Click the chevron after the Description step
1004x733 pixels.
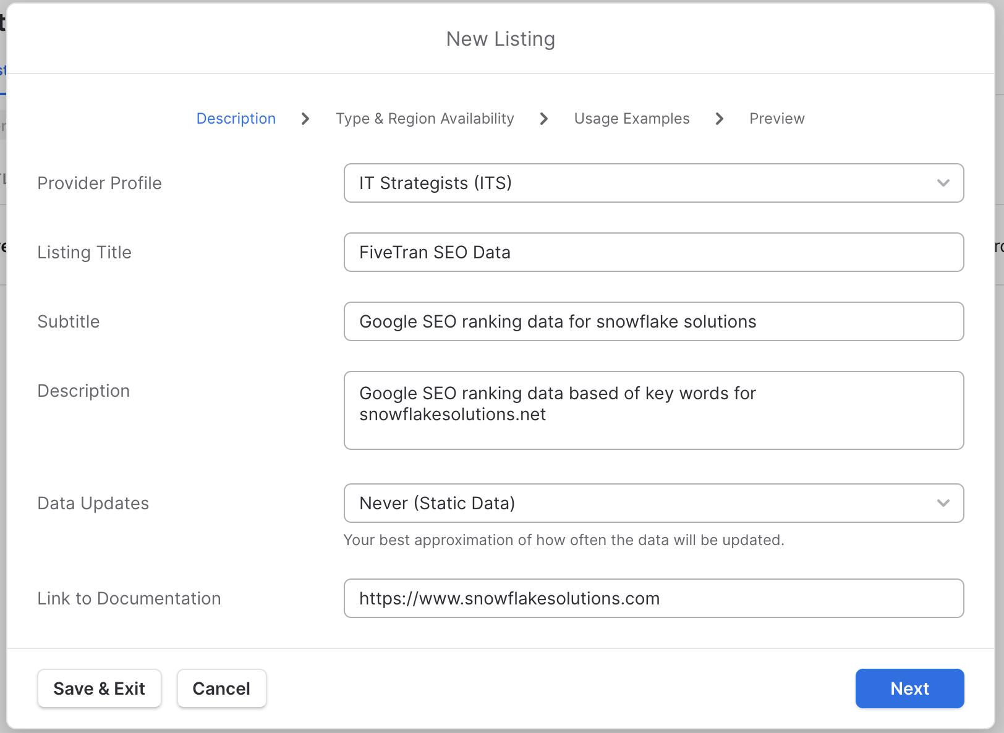pos(305,119)
